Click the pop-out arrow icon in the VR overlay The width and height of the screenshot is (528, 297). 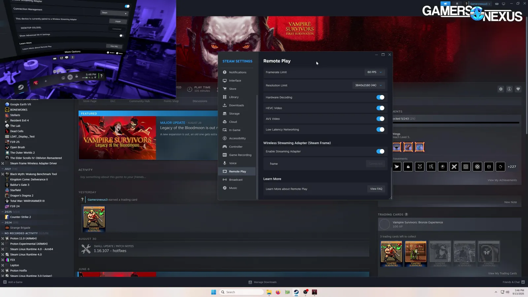click(x=61, y=58)
